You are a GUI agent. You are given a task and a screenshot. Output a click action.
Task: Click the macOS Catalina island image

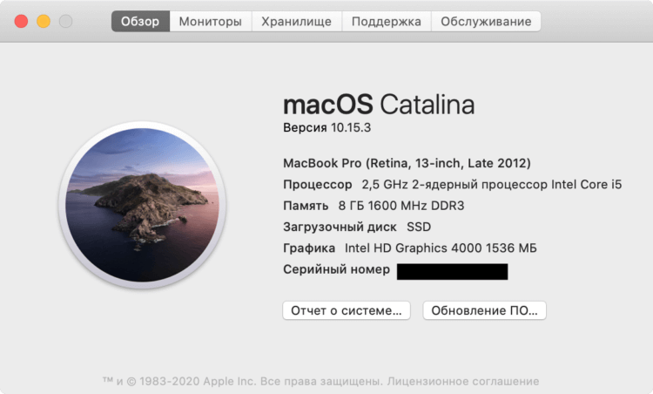point(143,205)
